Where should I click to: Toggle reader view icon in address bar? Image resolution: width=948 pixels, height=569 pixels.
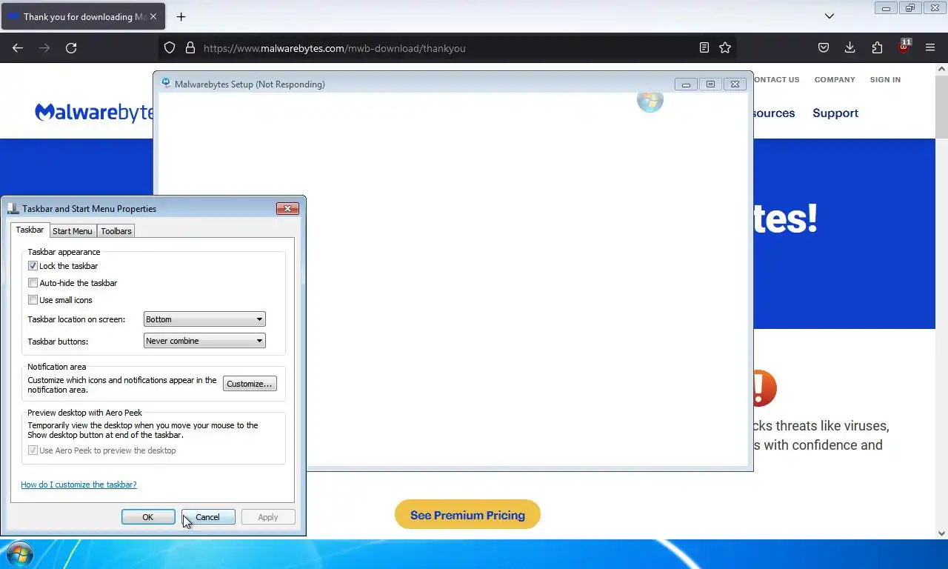704,47
